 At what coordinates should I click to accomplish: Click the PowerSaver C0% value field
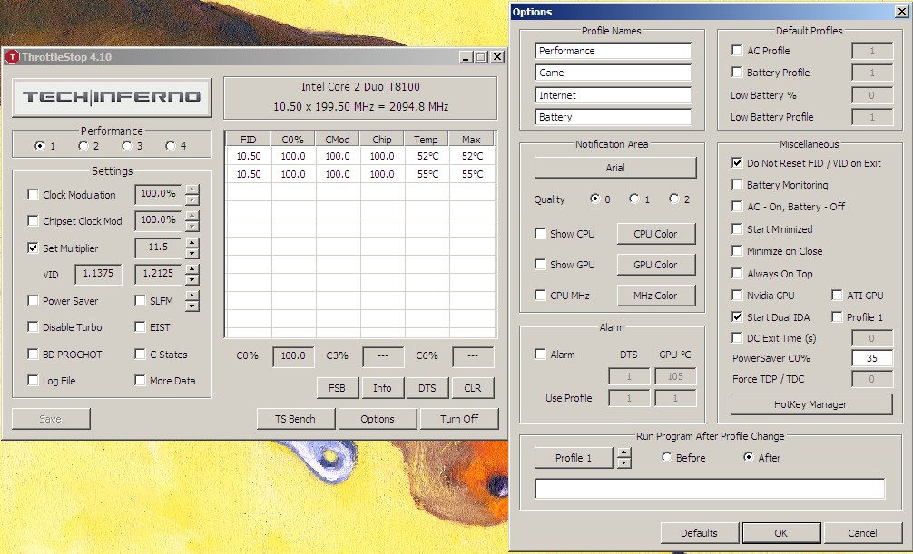[x=872, y=358]
